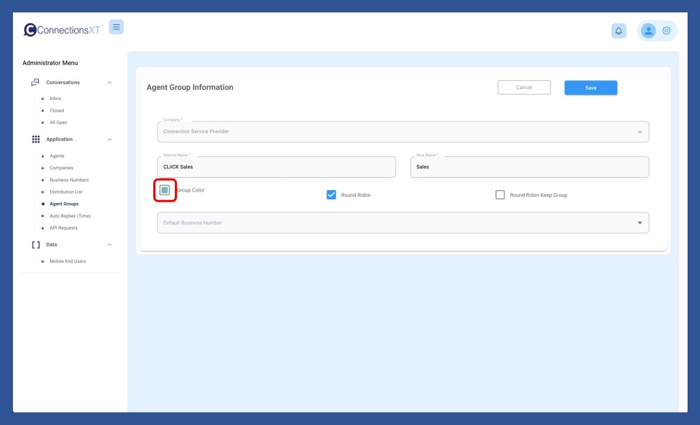Click the ConnectionsXT logo

click(63, 30)
